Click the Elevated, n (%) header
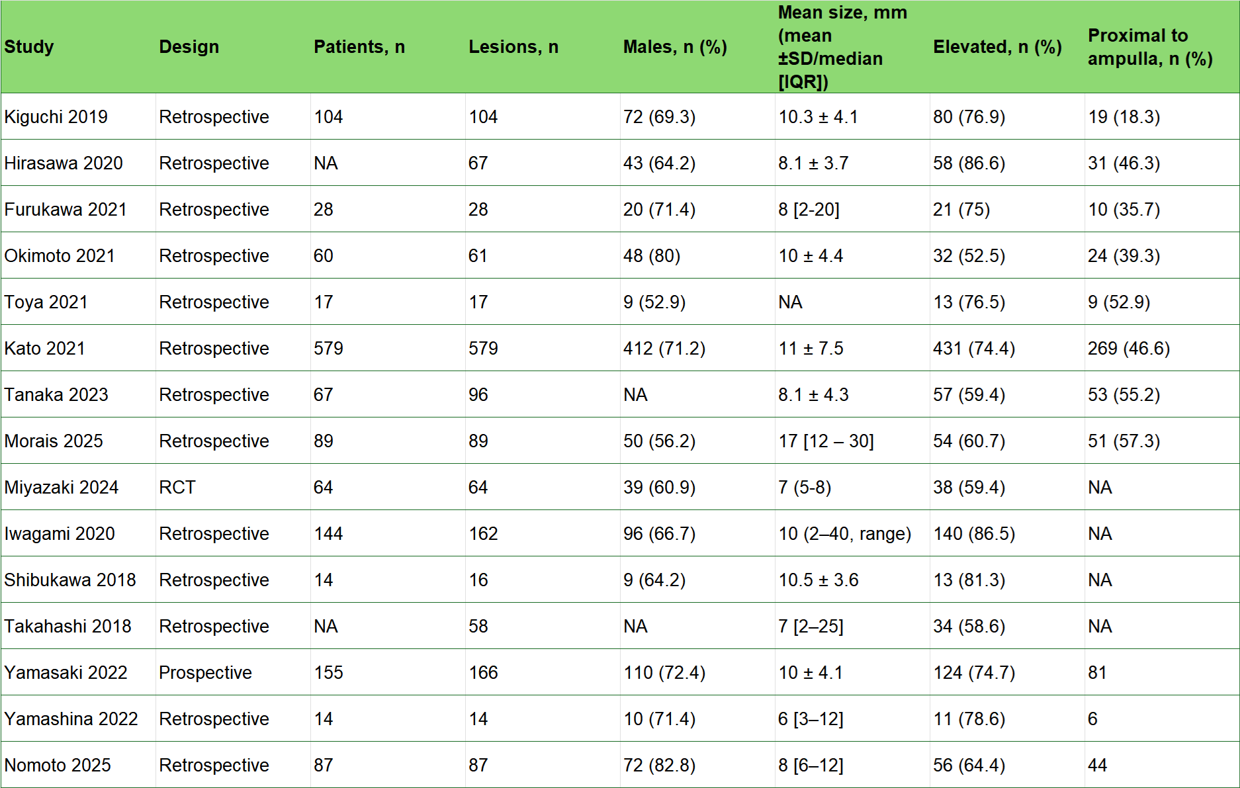 coord(1007,47)
